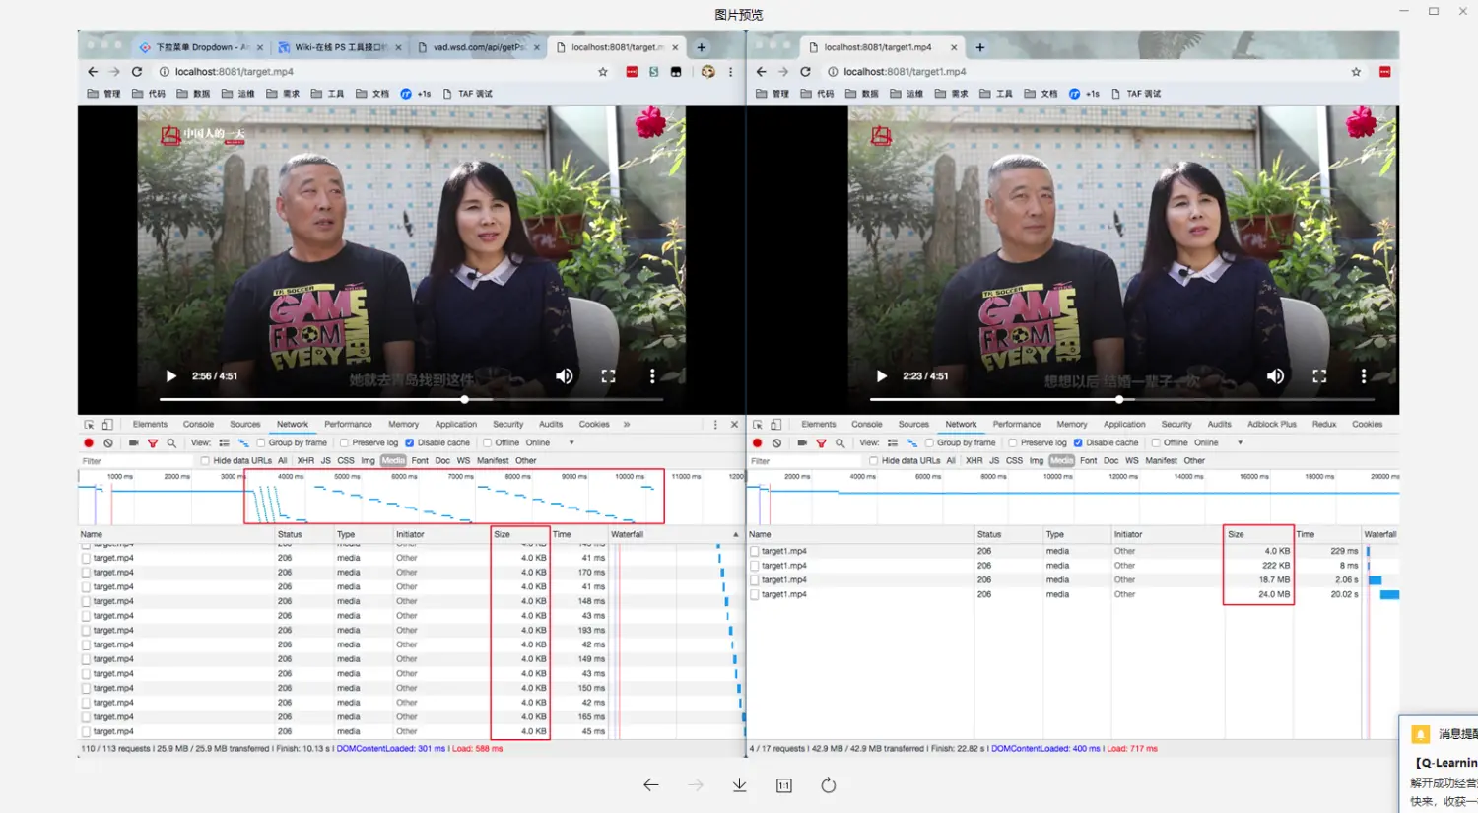Screen dimensions: 1478x813
Task: Open Online throttling dropdown in left DevTools
Action: coord(550,443)
